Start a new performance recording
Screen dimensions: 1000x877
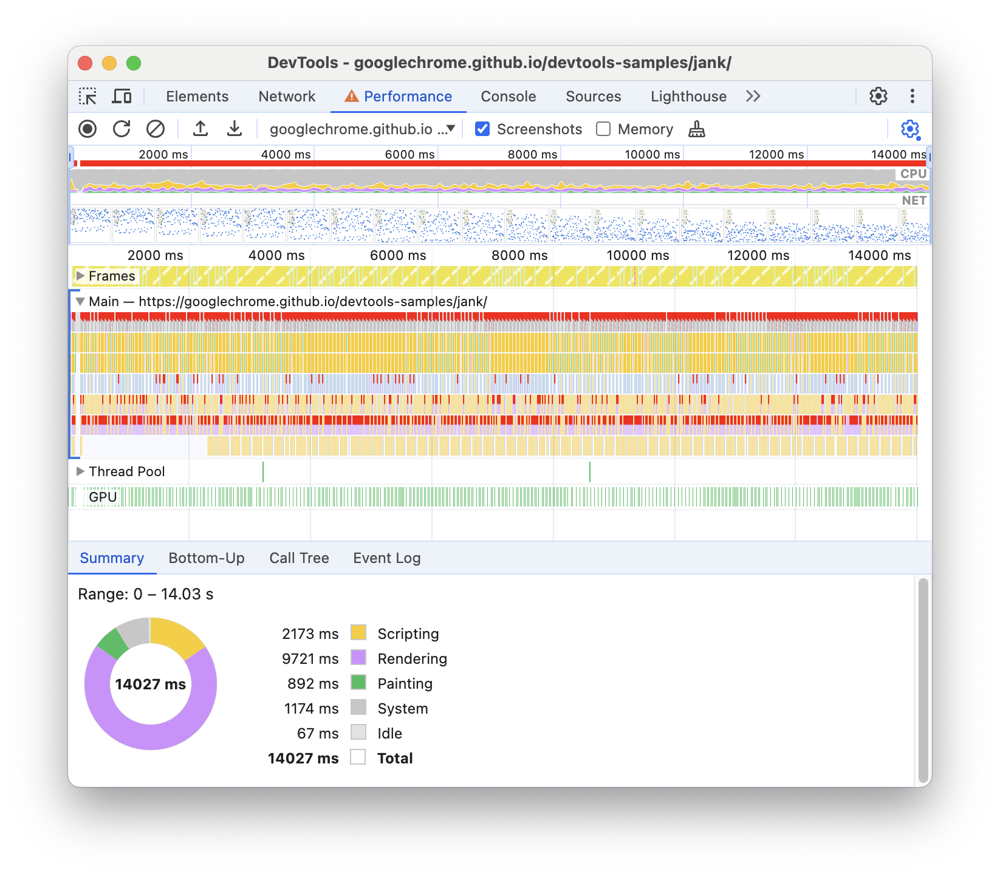pos(88,129)
